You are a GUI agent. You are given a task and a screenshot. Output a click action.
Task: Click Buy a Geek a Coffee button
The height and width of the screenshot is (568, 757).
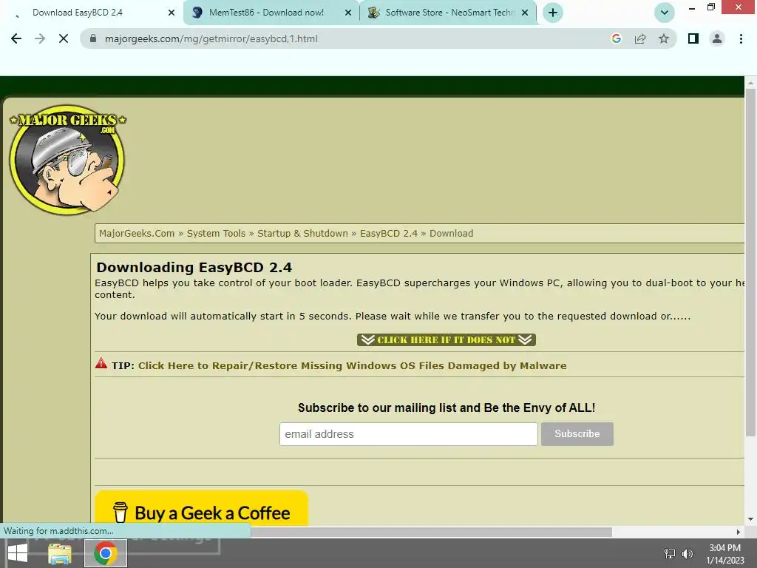point(201,510)
